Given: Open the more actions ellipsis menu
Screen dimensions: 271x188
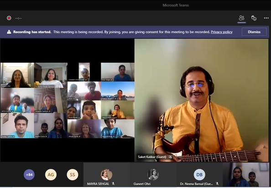Looking at the screenshot, I should point(266,18).
